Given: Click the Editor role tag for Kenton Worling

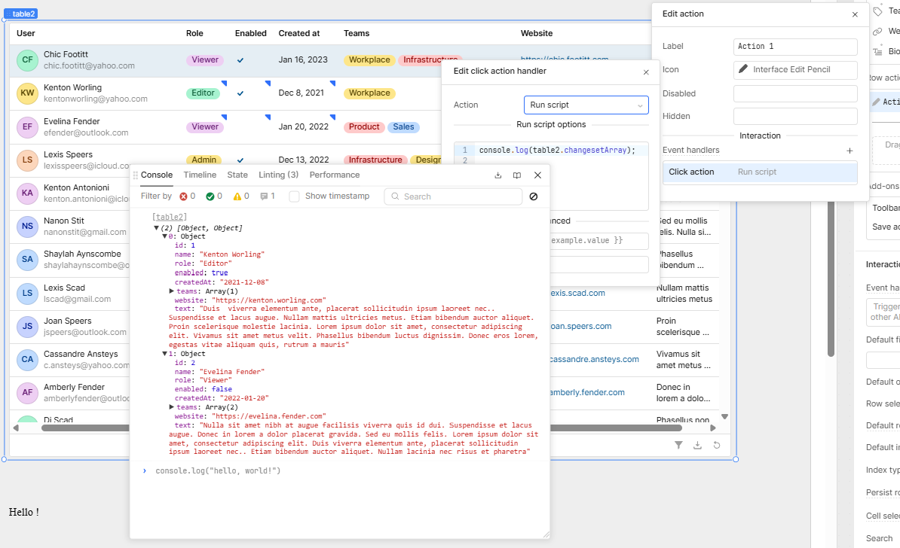Looking at the screenshot, I should 203,93.
